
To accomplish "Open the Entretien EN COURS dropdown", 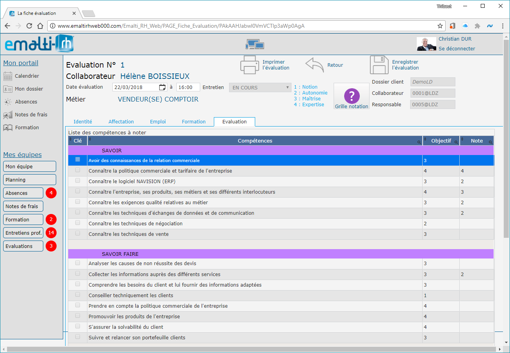I will point(260,87).
